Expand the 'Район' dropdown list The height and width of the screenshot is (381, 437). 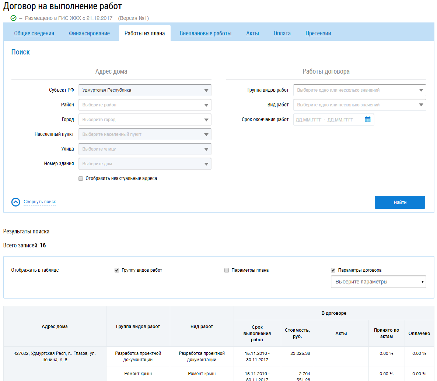[145, 105]
